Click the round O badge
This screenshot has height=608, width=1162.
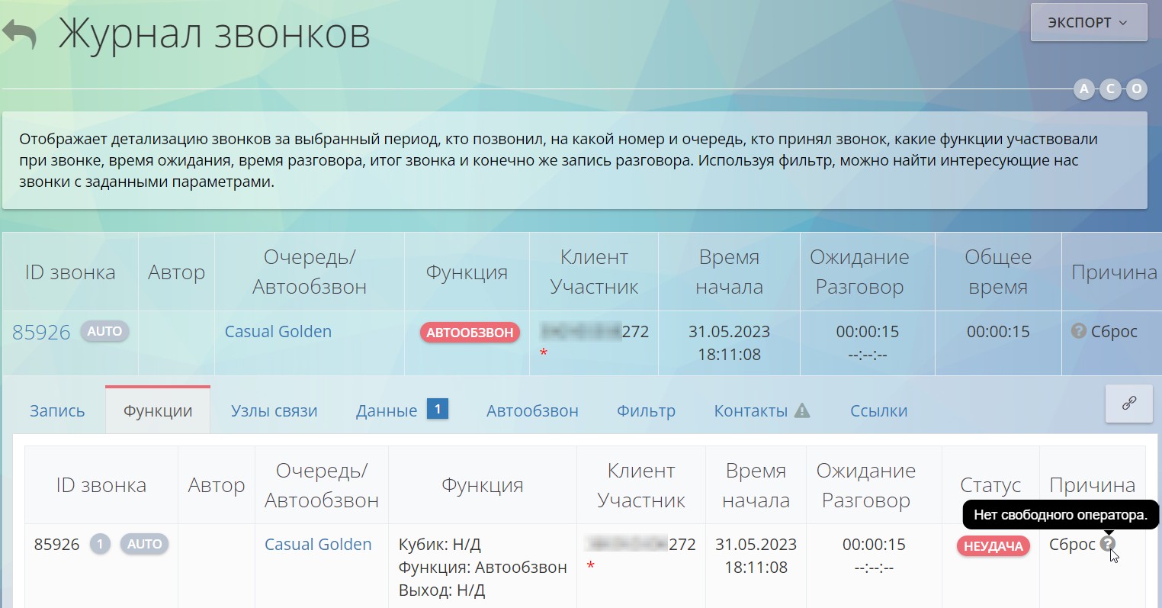(x=1136, y=89)
